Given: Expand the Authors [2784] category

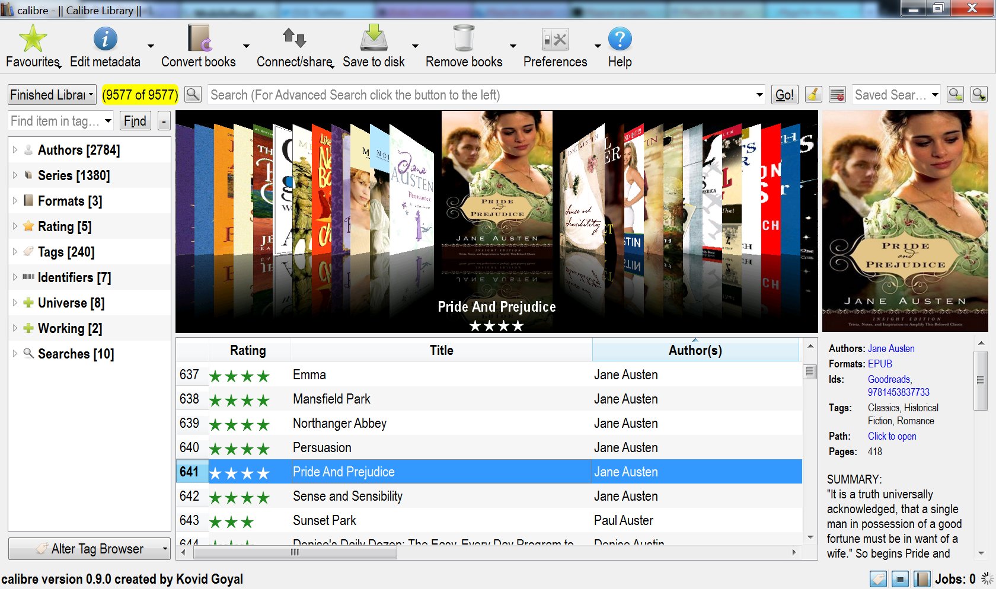Looking at the screenshot, I should (x=15, y=150).
